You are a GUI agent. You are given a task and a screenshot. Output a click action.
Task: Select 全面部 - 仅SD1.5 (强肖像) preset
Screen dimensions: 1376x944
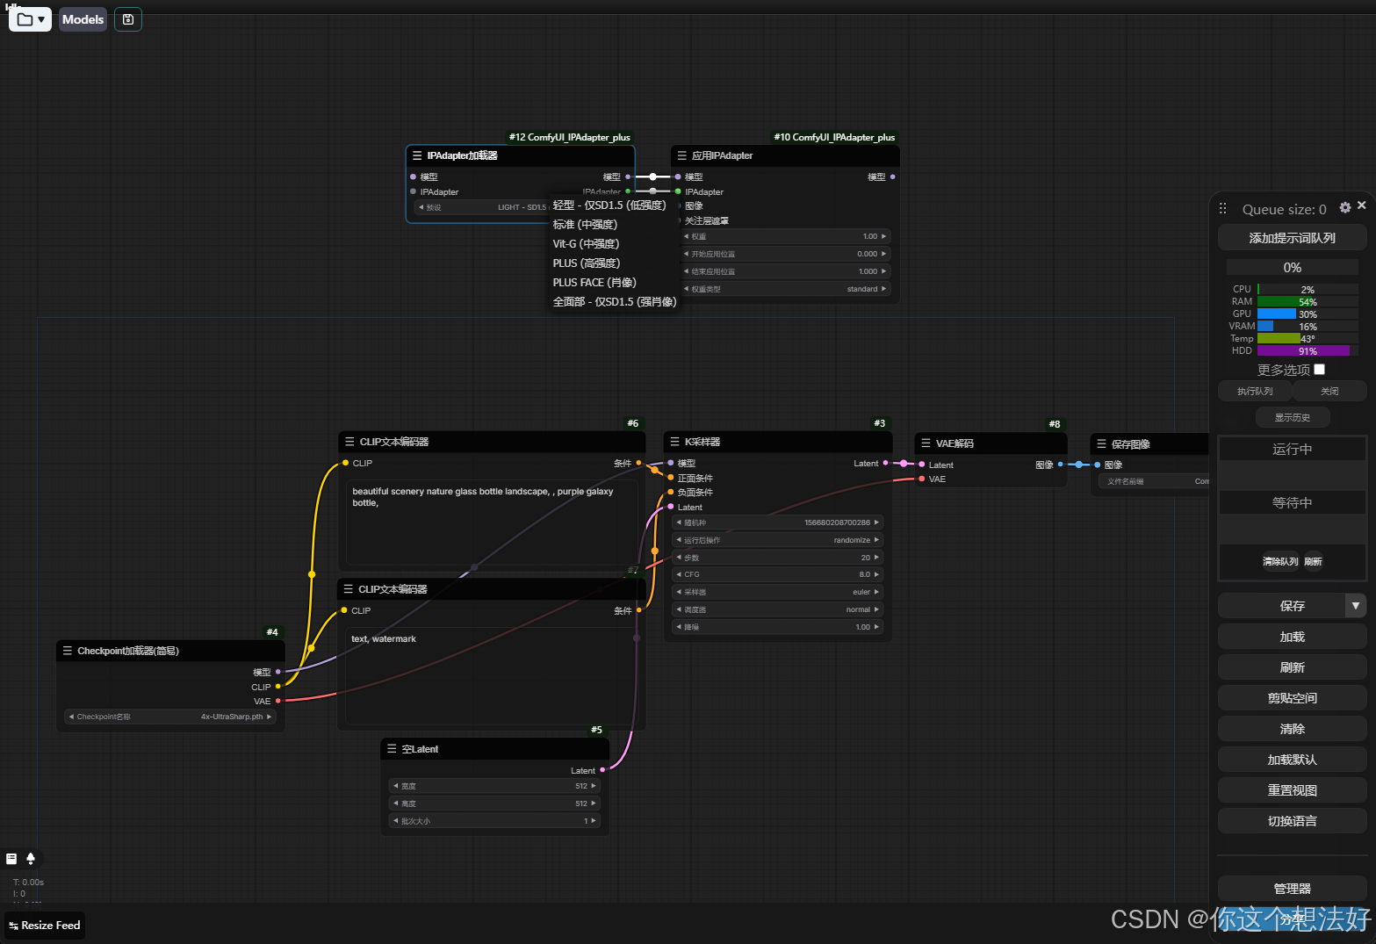pos(614,301)
